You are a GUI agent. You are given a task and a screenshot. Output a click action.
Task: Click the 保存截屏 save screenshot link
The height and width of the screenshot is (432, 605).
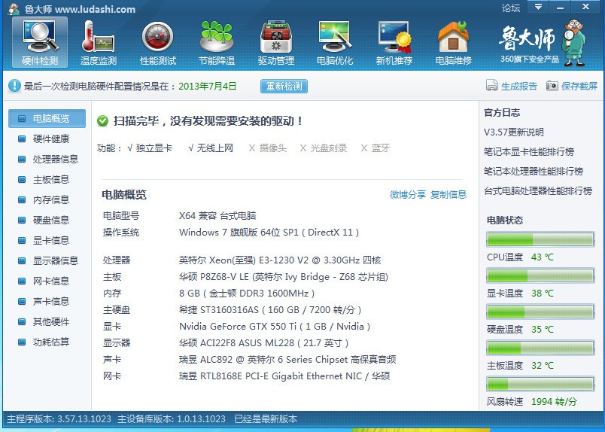(579, 86)
